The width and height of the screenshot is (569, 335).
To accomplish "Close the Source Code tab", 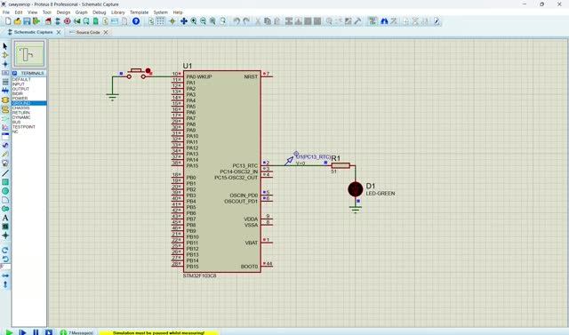I will [x=106, y=32].
